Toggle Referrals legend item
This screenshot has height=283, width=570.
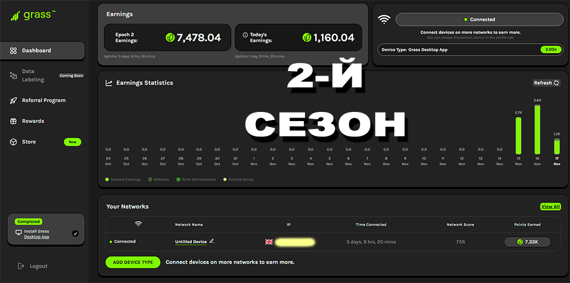[x=158, y=180]
